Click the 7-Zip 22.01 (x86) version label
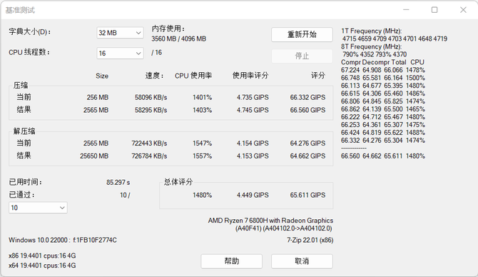 pos(310,240)
